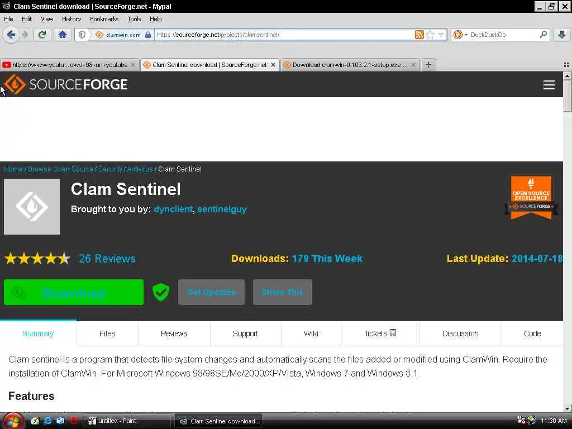The height and width of the screenshot is (429, 572).
Task: Show the list all tabs grid
Action: (x=566, y=65)
